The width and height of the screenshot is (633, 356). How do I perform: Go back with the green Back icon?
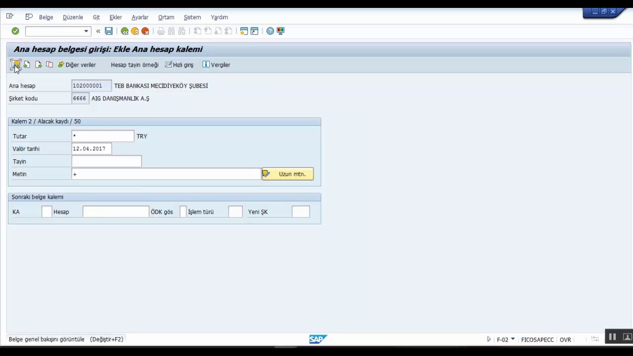[x=125, y=31]
